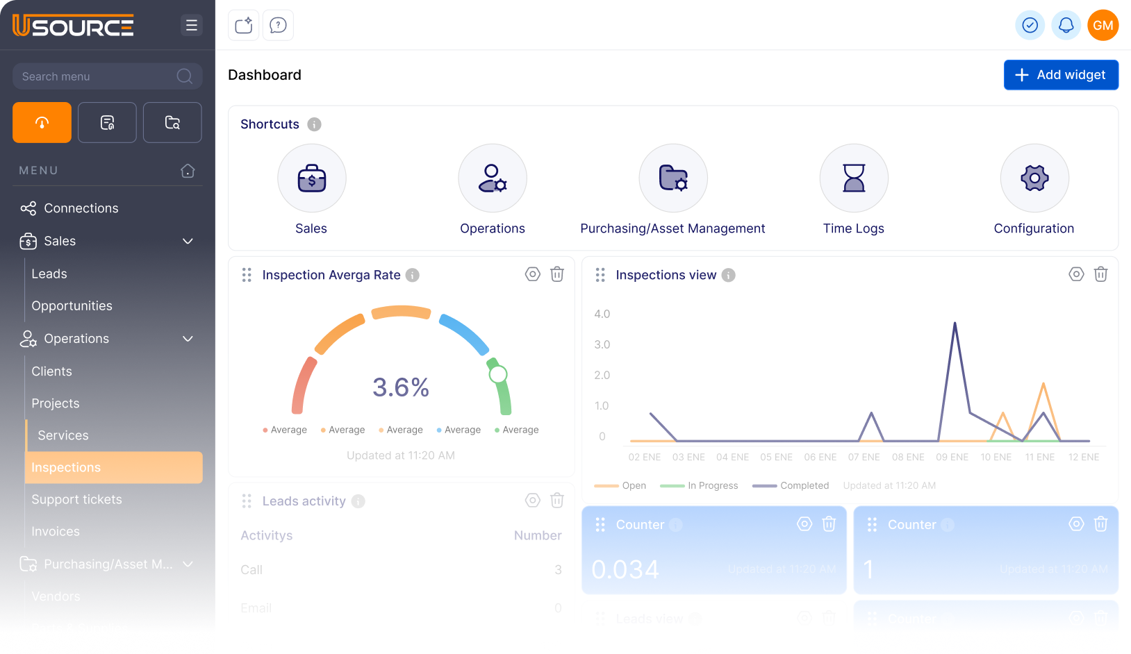Click the search magnifier icon in sidebar
Image resolution: width=1131 pixels, height=654 pixels.
pos(185,76)
